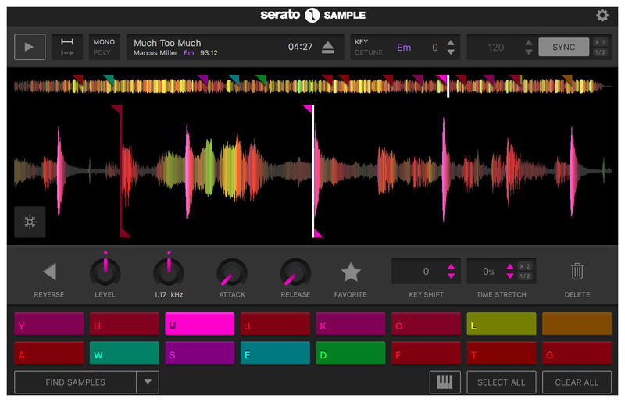Click CLEAR ALL
Viewport: 625px width, 402px height.
pos(577,382)
